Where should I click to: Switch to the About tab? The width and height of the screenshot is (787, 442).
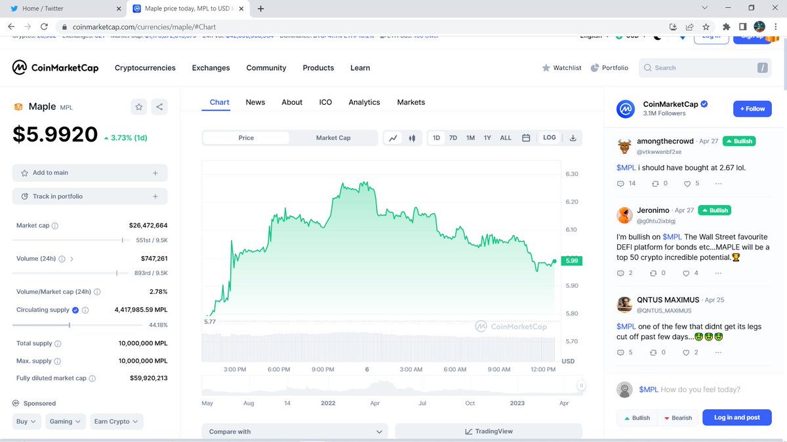point(292,102)
